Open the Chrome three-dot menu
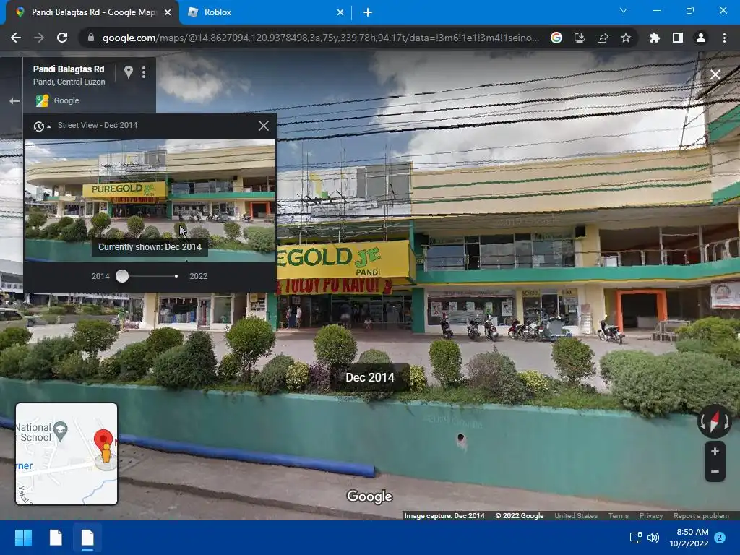 pyautogui.click(x=724, y=38)
